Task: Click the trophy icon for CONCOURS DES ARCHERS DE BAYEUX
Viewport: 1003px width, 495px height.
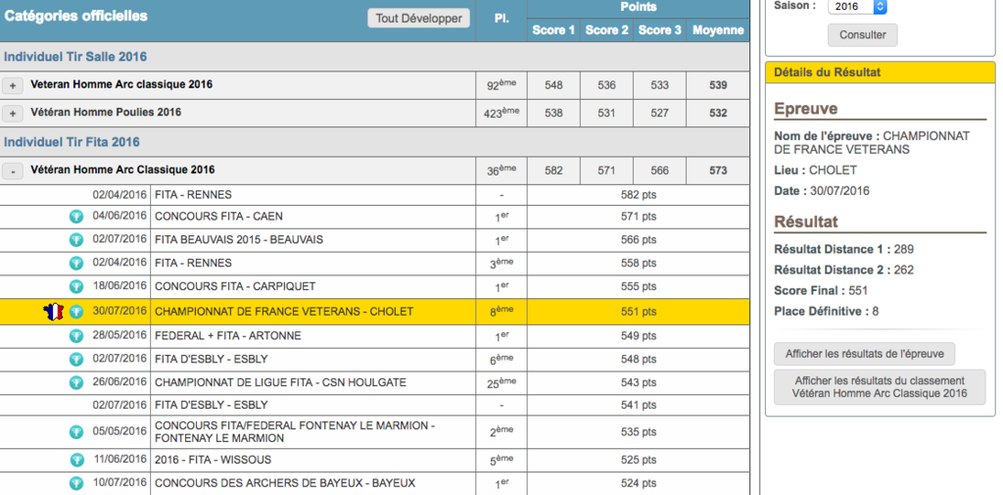Action: 76,483
